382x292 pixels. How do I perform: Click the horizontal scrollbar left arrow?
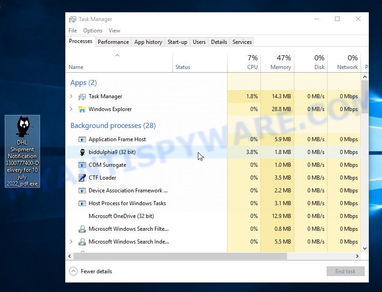[x=69, y=256]
